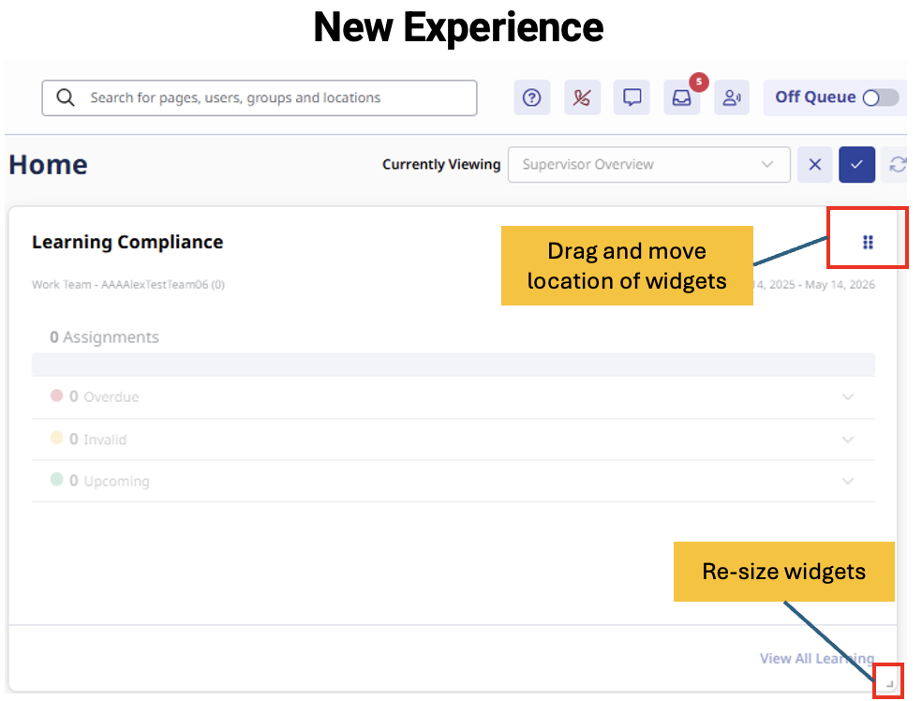
Task: Expand the Invalid assignments row
Action: click(x=848, y=440)
